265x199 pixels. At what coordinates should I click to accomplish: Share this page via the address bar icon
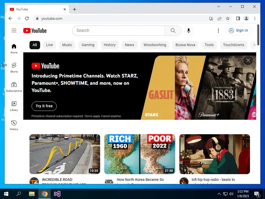coord(219,18)
